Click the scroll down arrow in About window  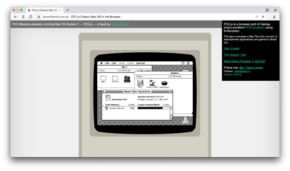(171, 116)
